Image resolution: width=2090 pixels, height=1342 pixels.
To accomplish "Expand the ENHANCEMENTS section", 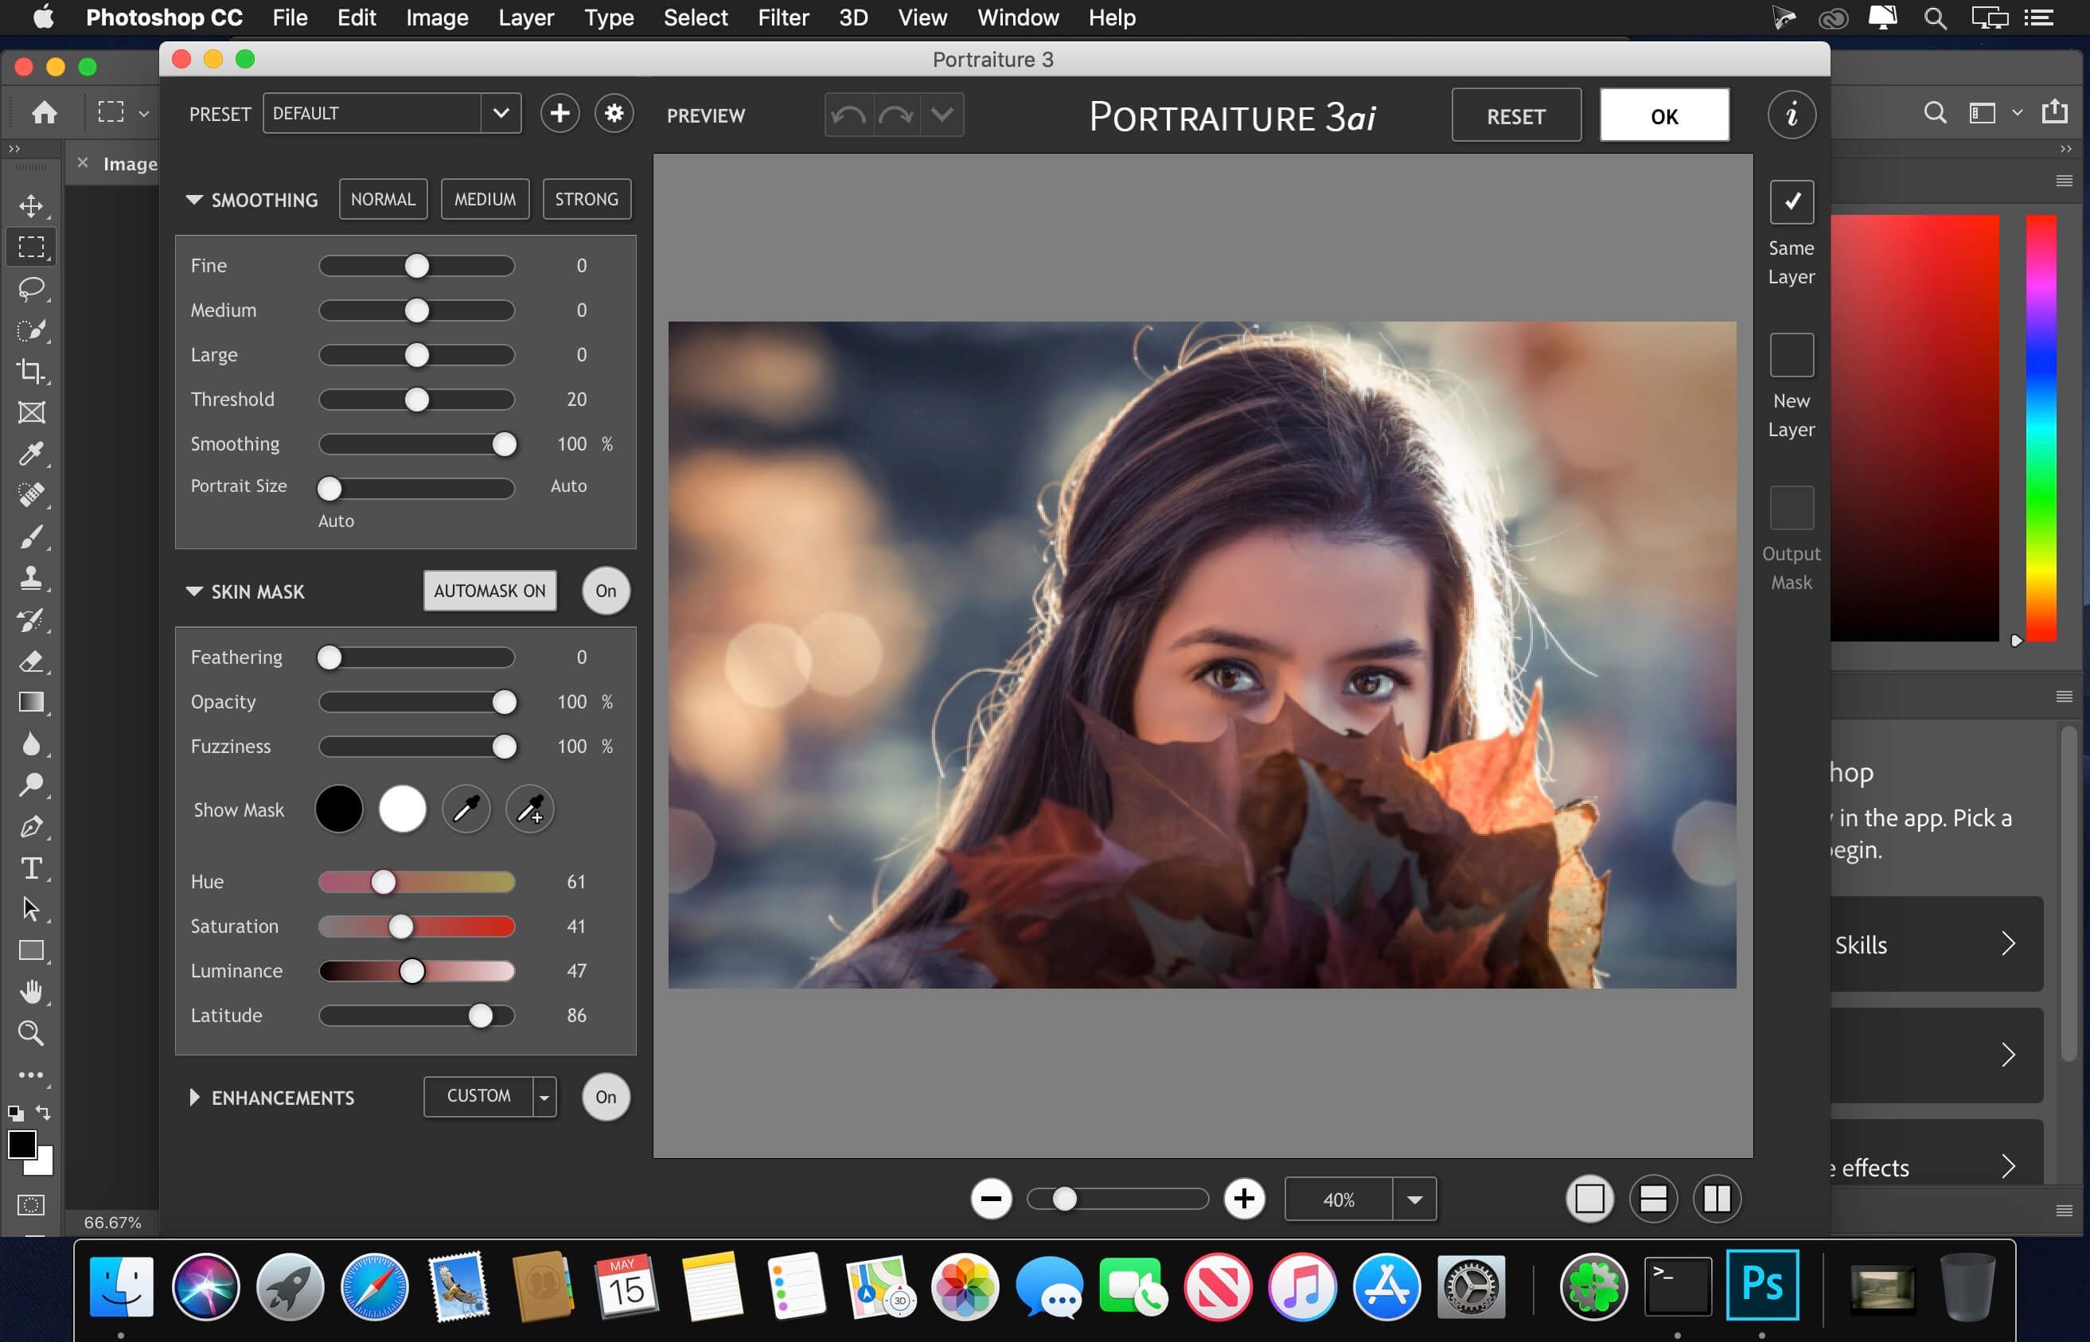I will (x=193, y=1097).
